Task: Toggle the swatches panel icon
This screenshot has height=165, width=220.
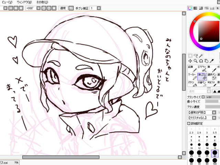Action: [x=212, y=8]
